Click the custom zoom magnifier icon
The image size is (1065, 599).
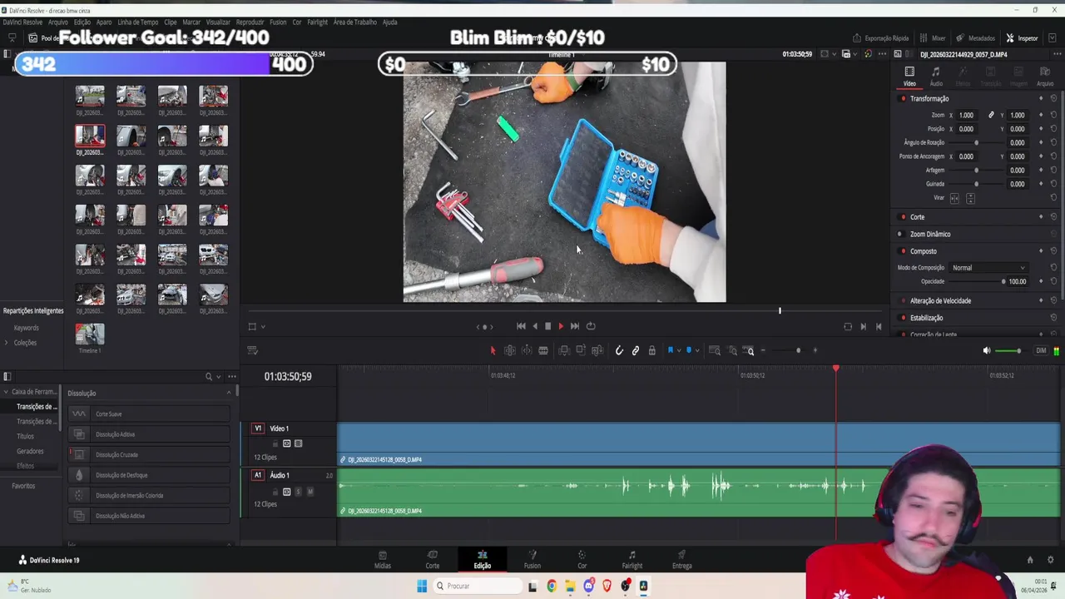(x=750, y=351)
